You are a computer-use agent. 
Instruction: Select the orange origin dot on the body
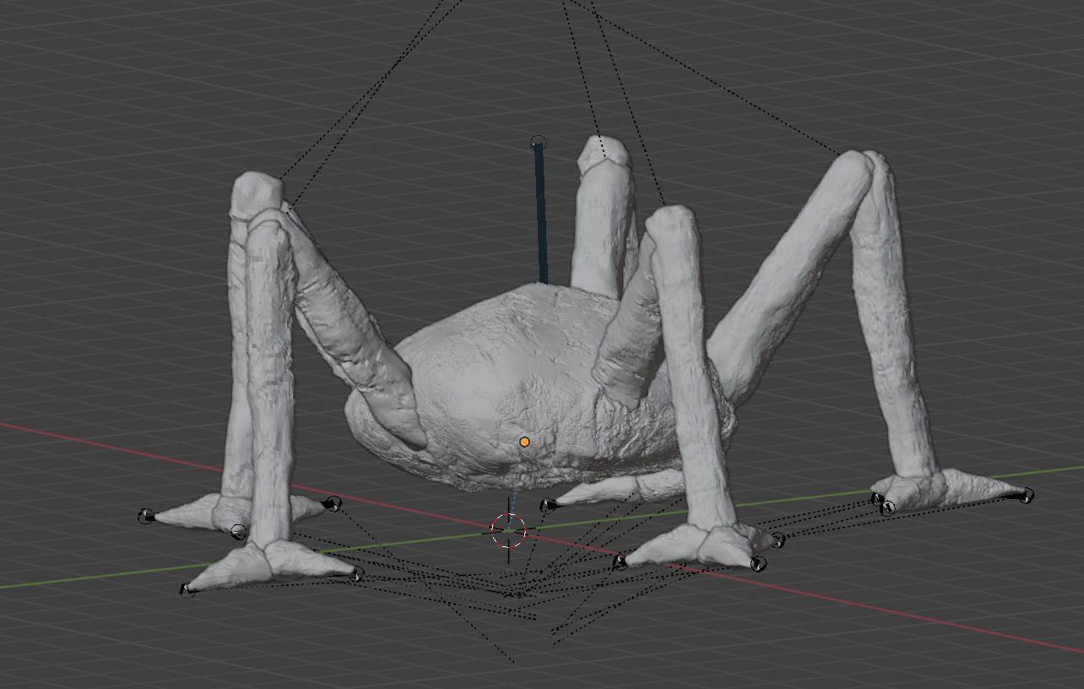(524, 442)
